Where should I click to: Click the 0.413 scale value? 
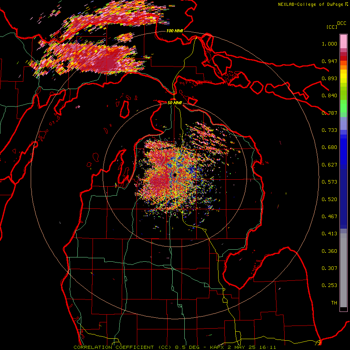click(x=329, y=234)
